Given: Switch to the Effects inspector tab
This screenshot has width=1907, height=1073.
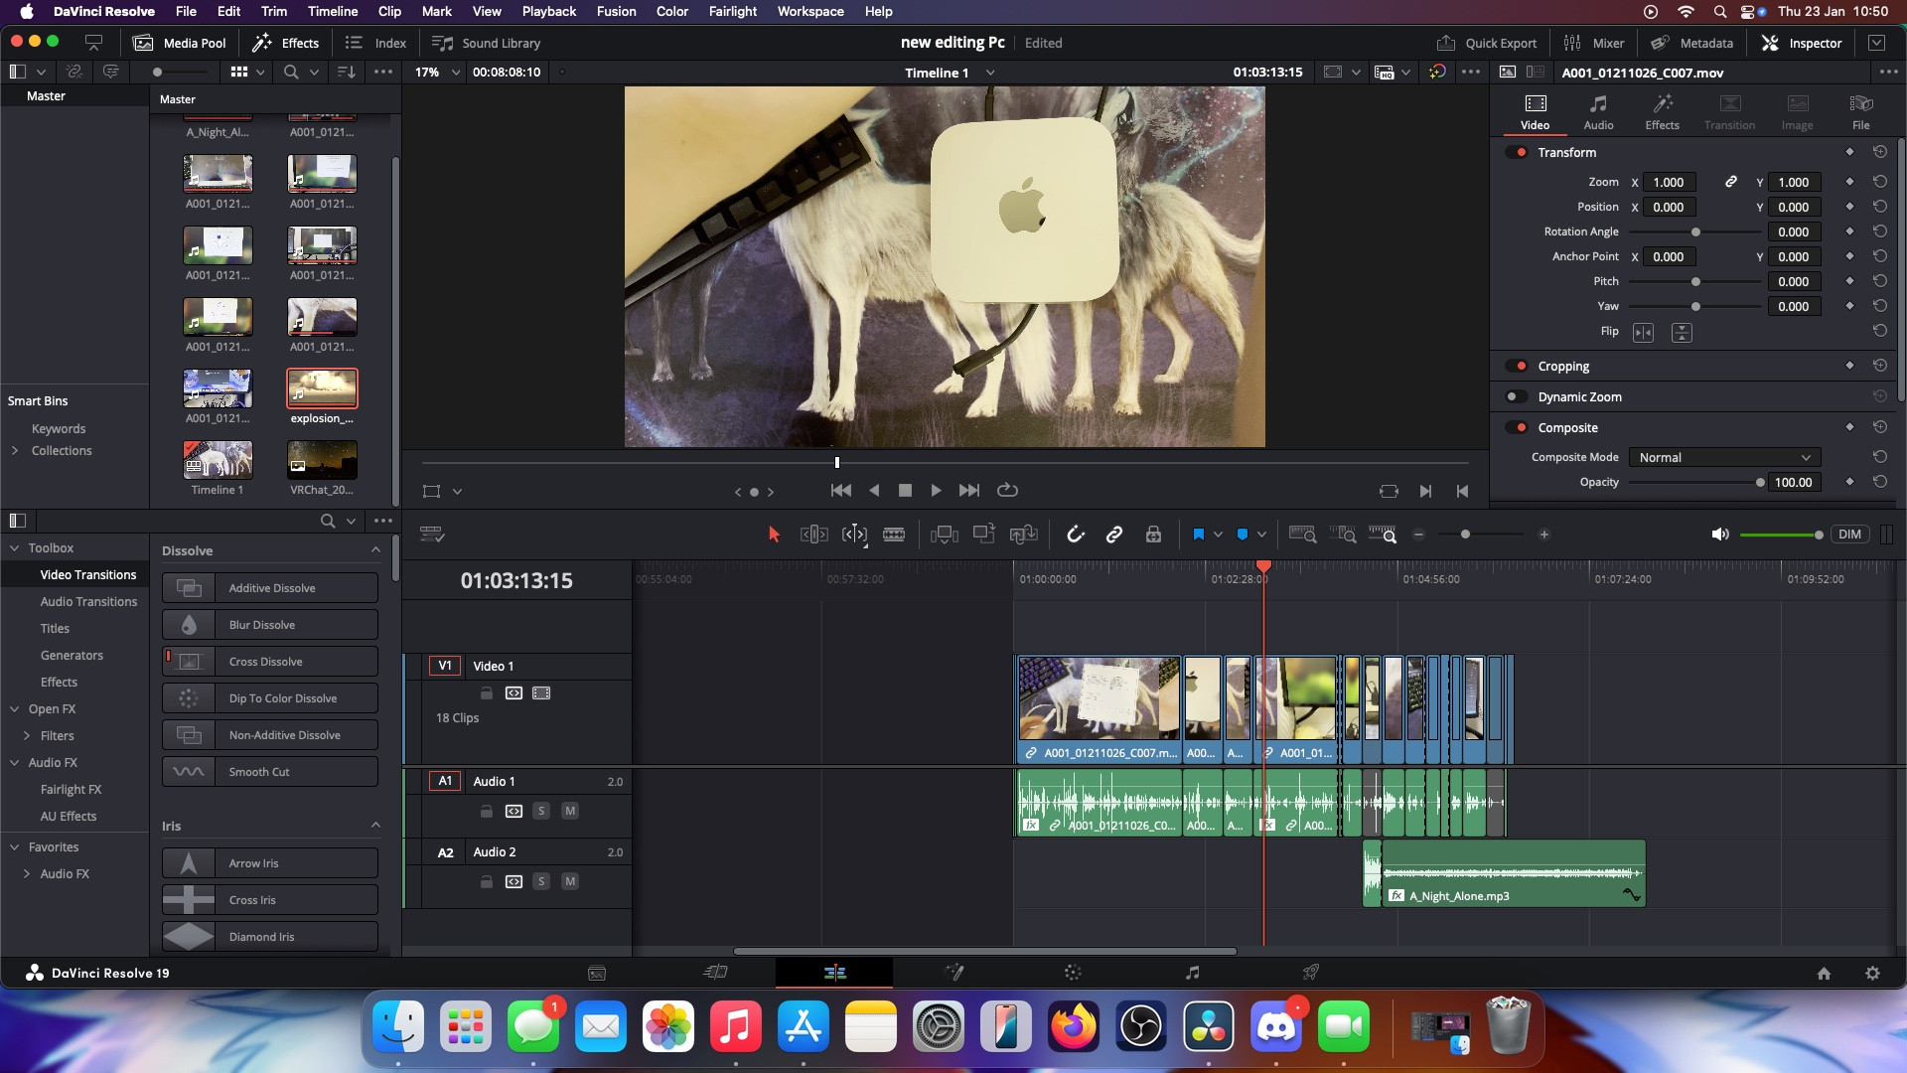Looking at the screenshot, I should coord(1662,111).
